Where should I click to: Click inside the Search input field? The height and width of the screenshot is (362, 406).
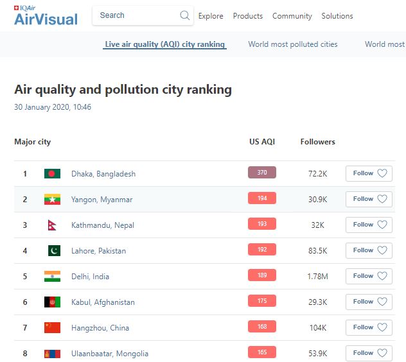point(136,15)
